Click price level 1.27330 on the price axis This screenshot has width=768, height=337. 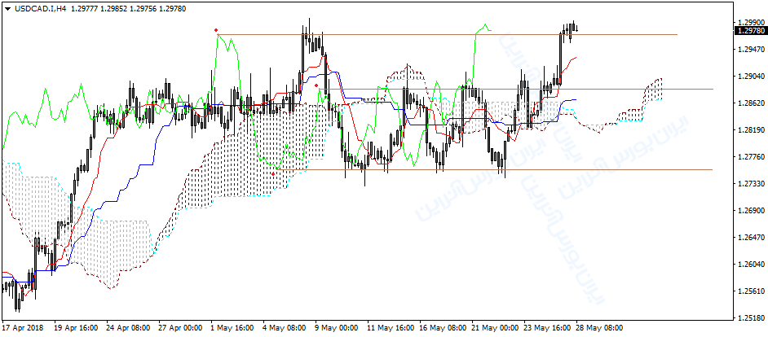751,183
